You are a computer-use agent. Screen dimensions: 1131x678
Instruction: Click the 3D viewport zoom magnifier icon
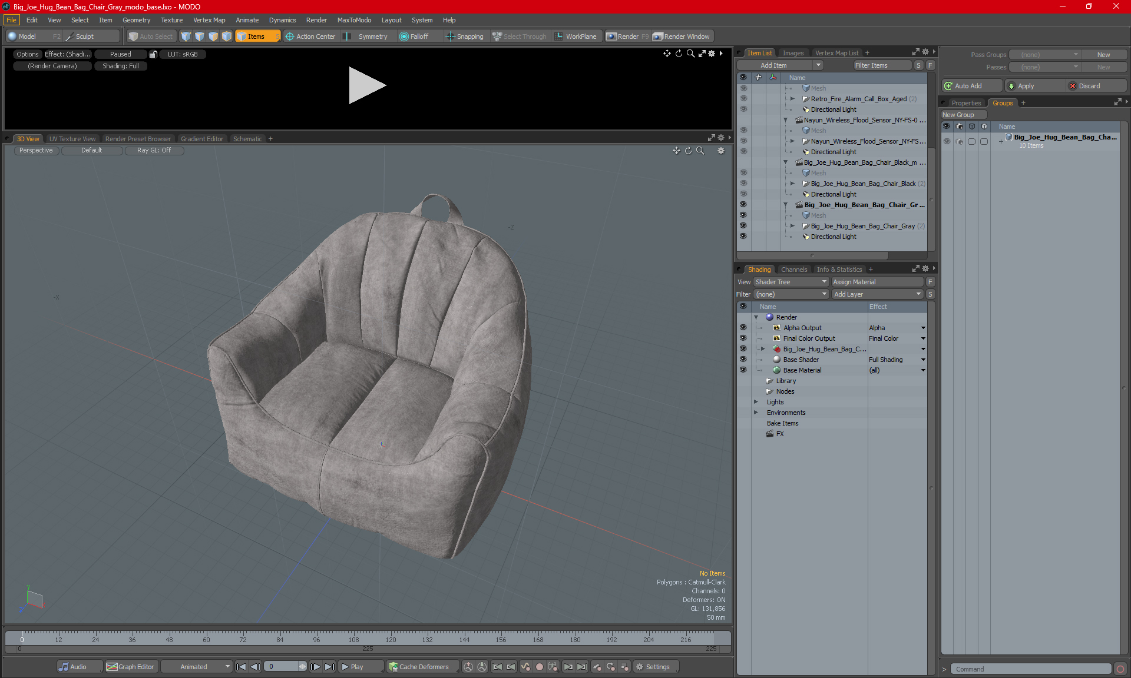point(700,151)
